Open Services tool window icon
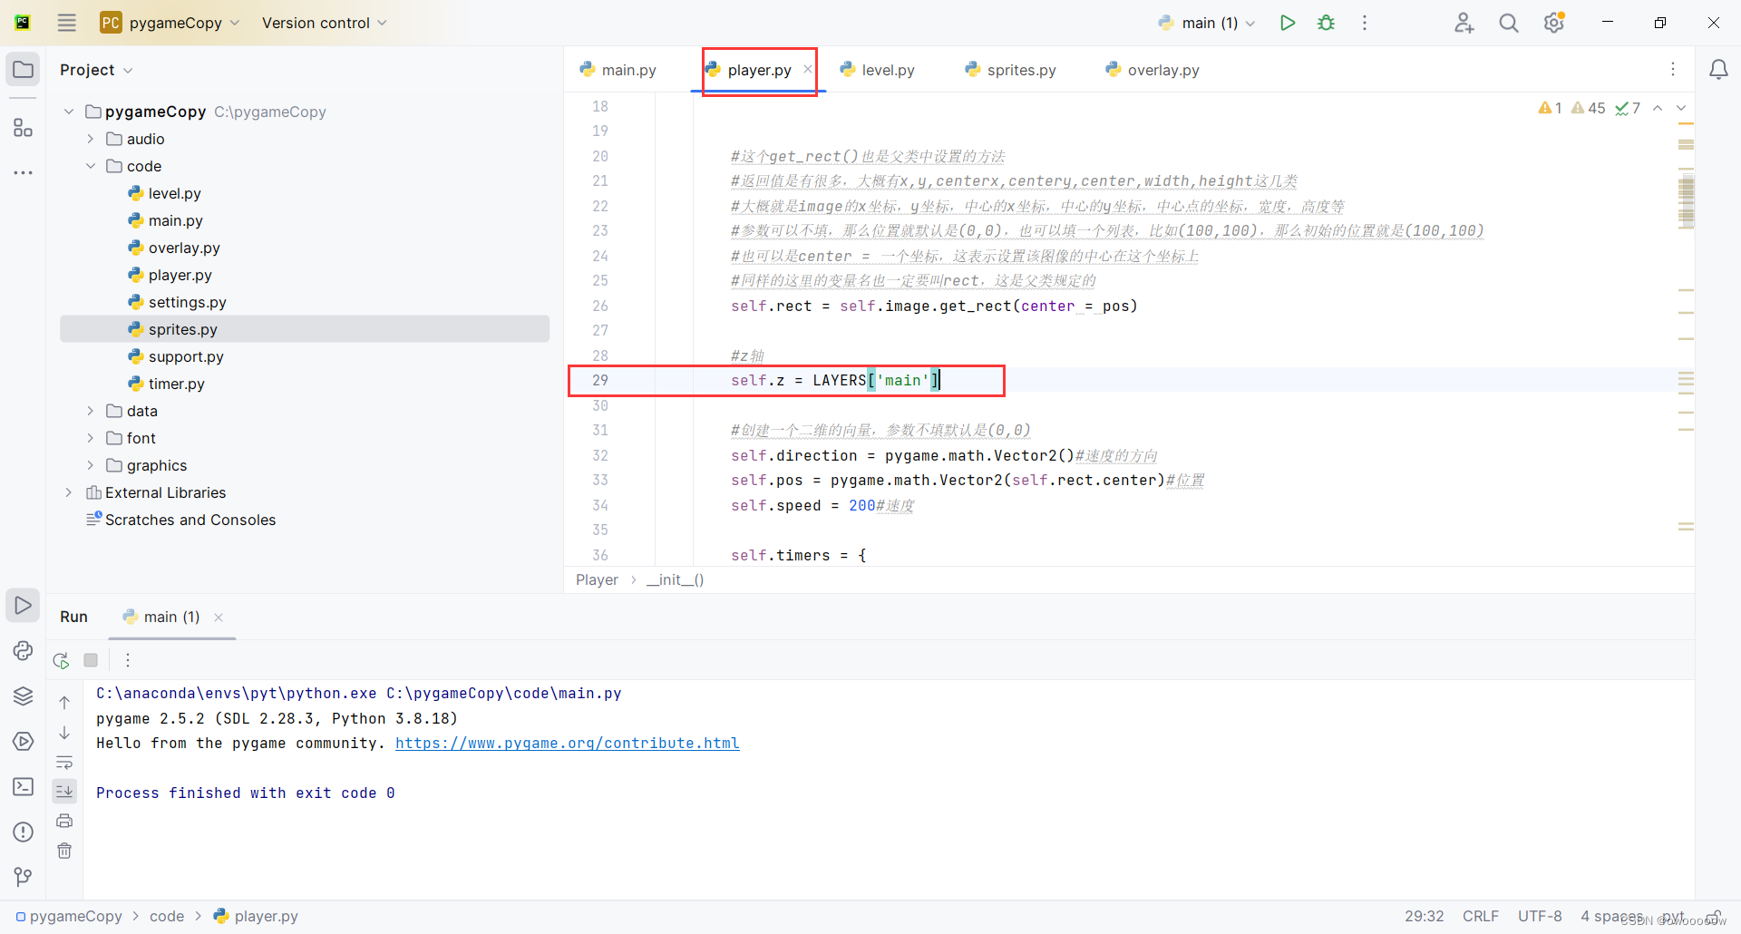The image size is (1741, 934). coord(23,741)
